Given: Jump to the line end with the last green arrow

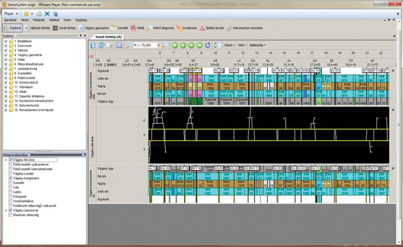Looking at the screenshot, I should [199, 46].
